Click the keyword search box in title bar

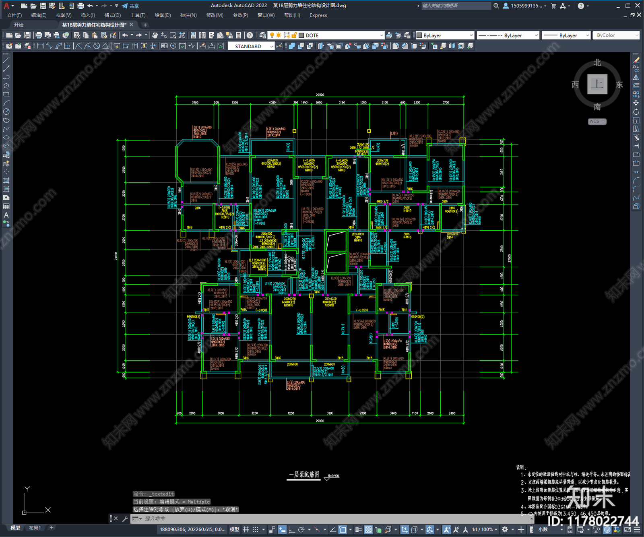click(456, 6)
